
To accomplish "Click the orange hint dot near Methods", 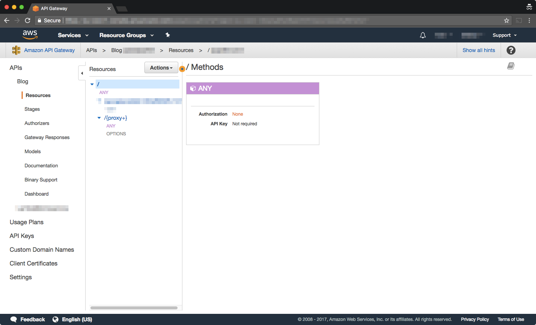I will click(x=182, y=69).
